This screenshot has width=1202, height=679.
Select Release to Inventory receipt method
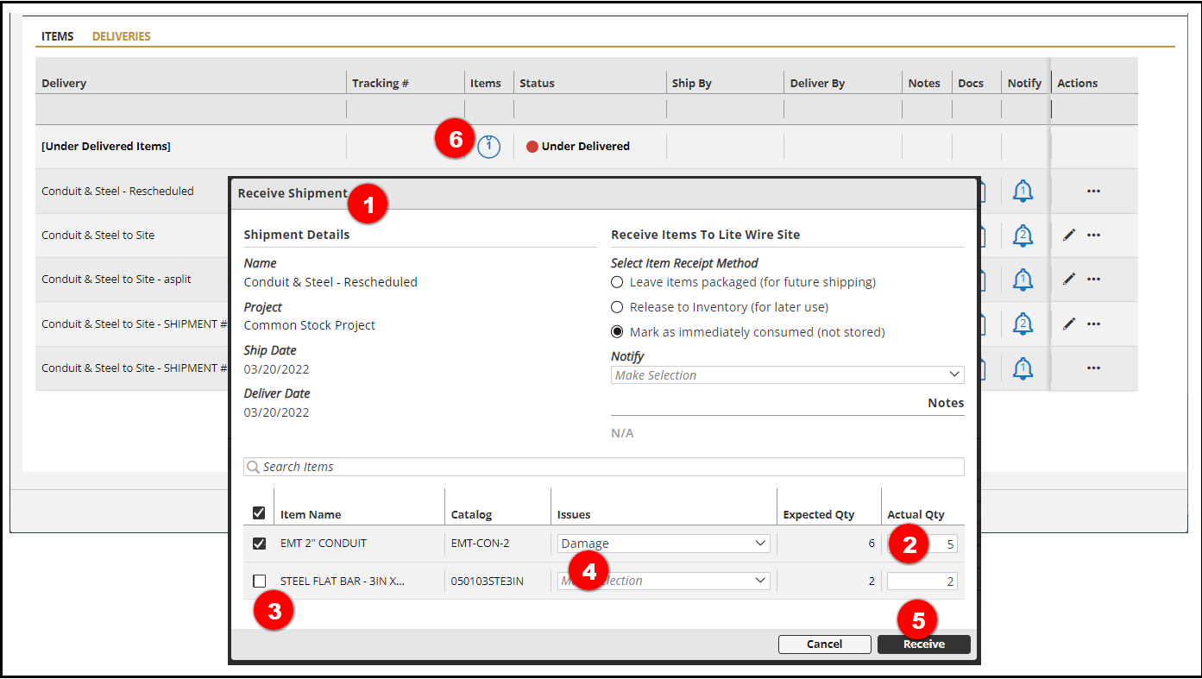pos(617,307)
